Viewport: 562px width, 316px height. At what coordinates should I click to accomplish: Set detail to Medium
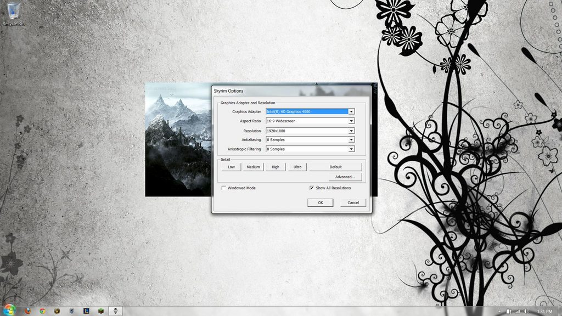253,167
